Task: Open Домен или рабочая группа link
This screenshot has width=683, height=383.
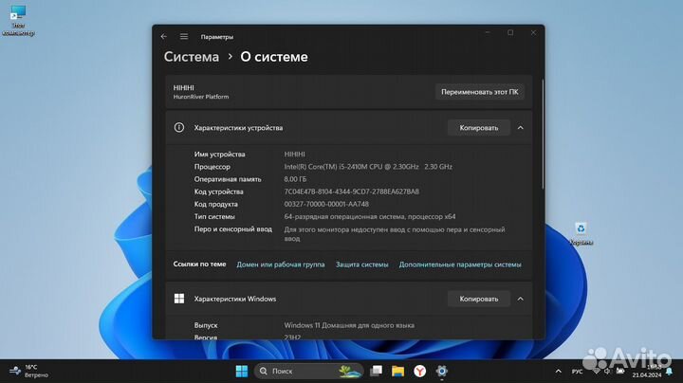Action: pyautogui.click(x=281, y=264)
